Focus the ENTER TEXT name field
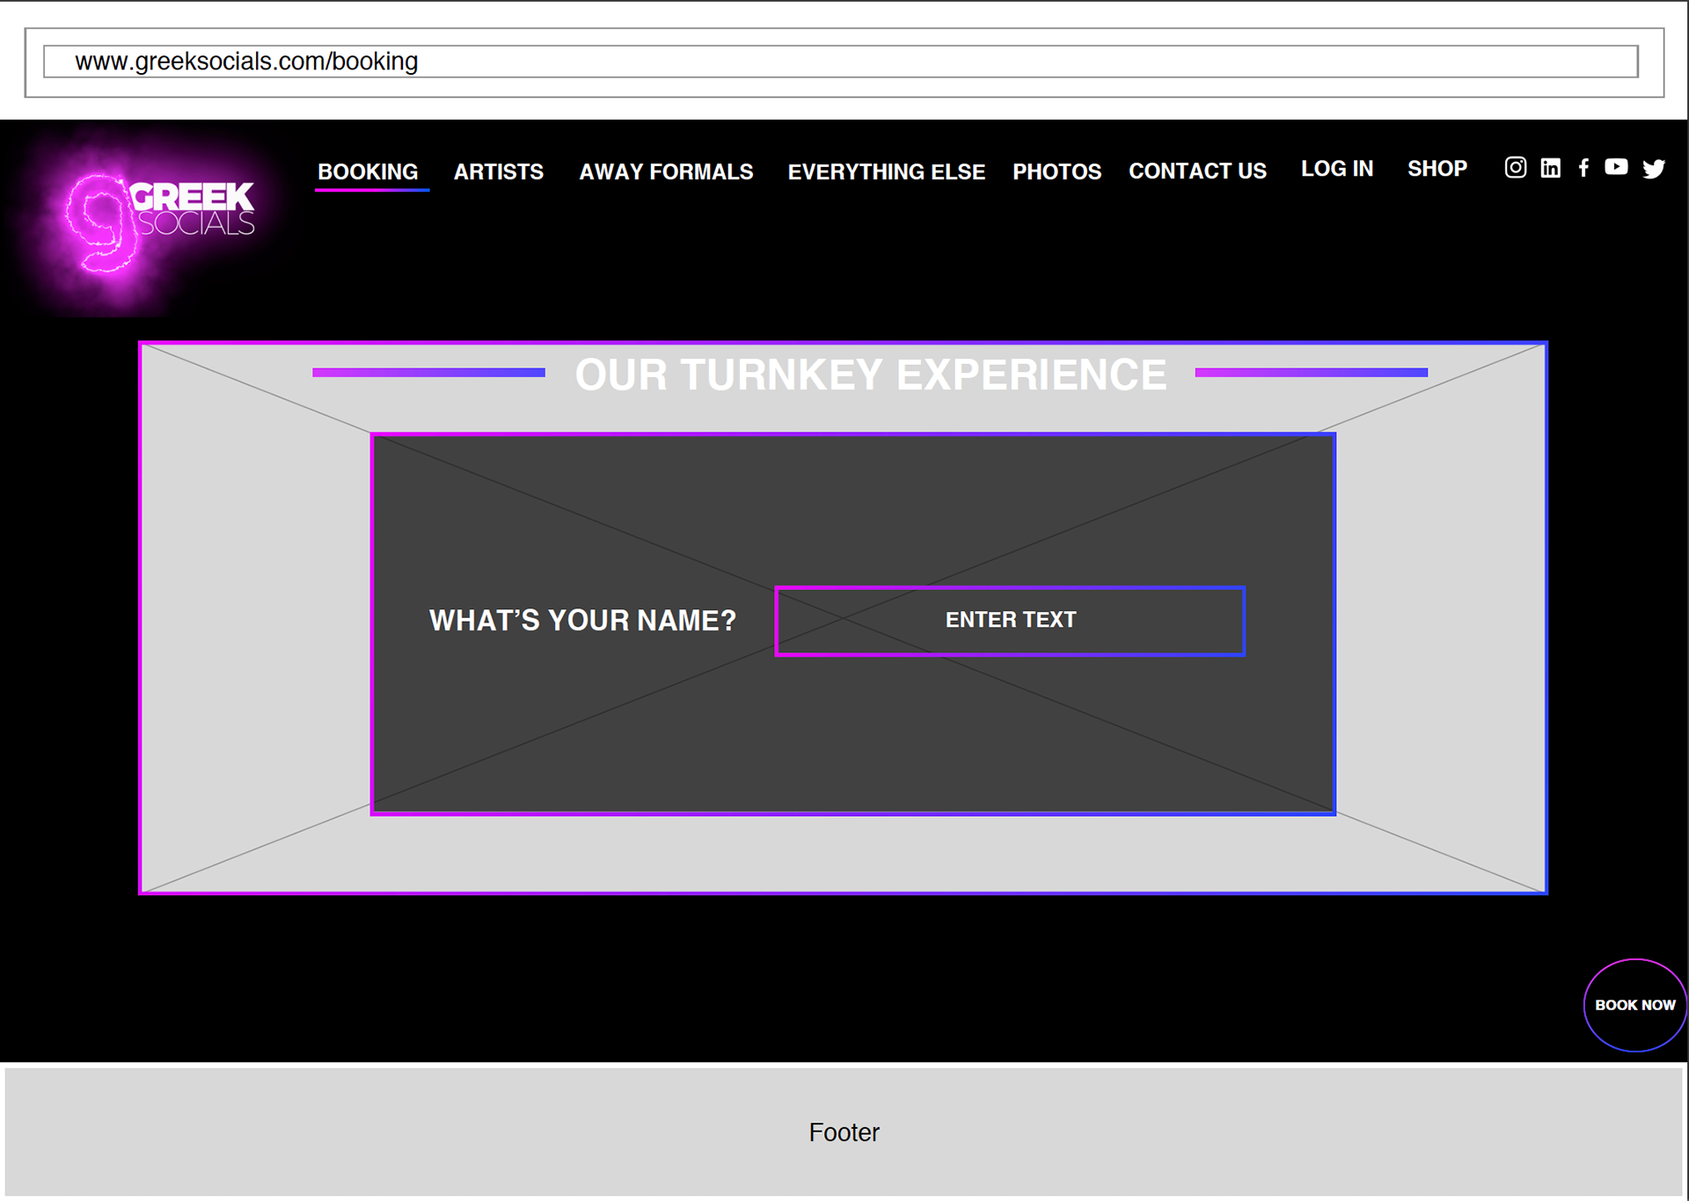The image size is (1689, 1201). coord(1010,621)
